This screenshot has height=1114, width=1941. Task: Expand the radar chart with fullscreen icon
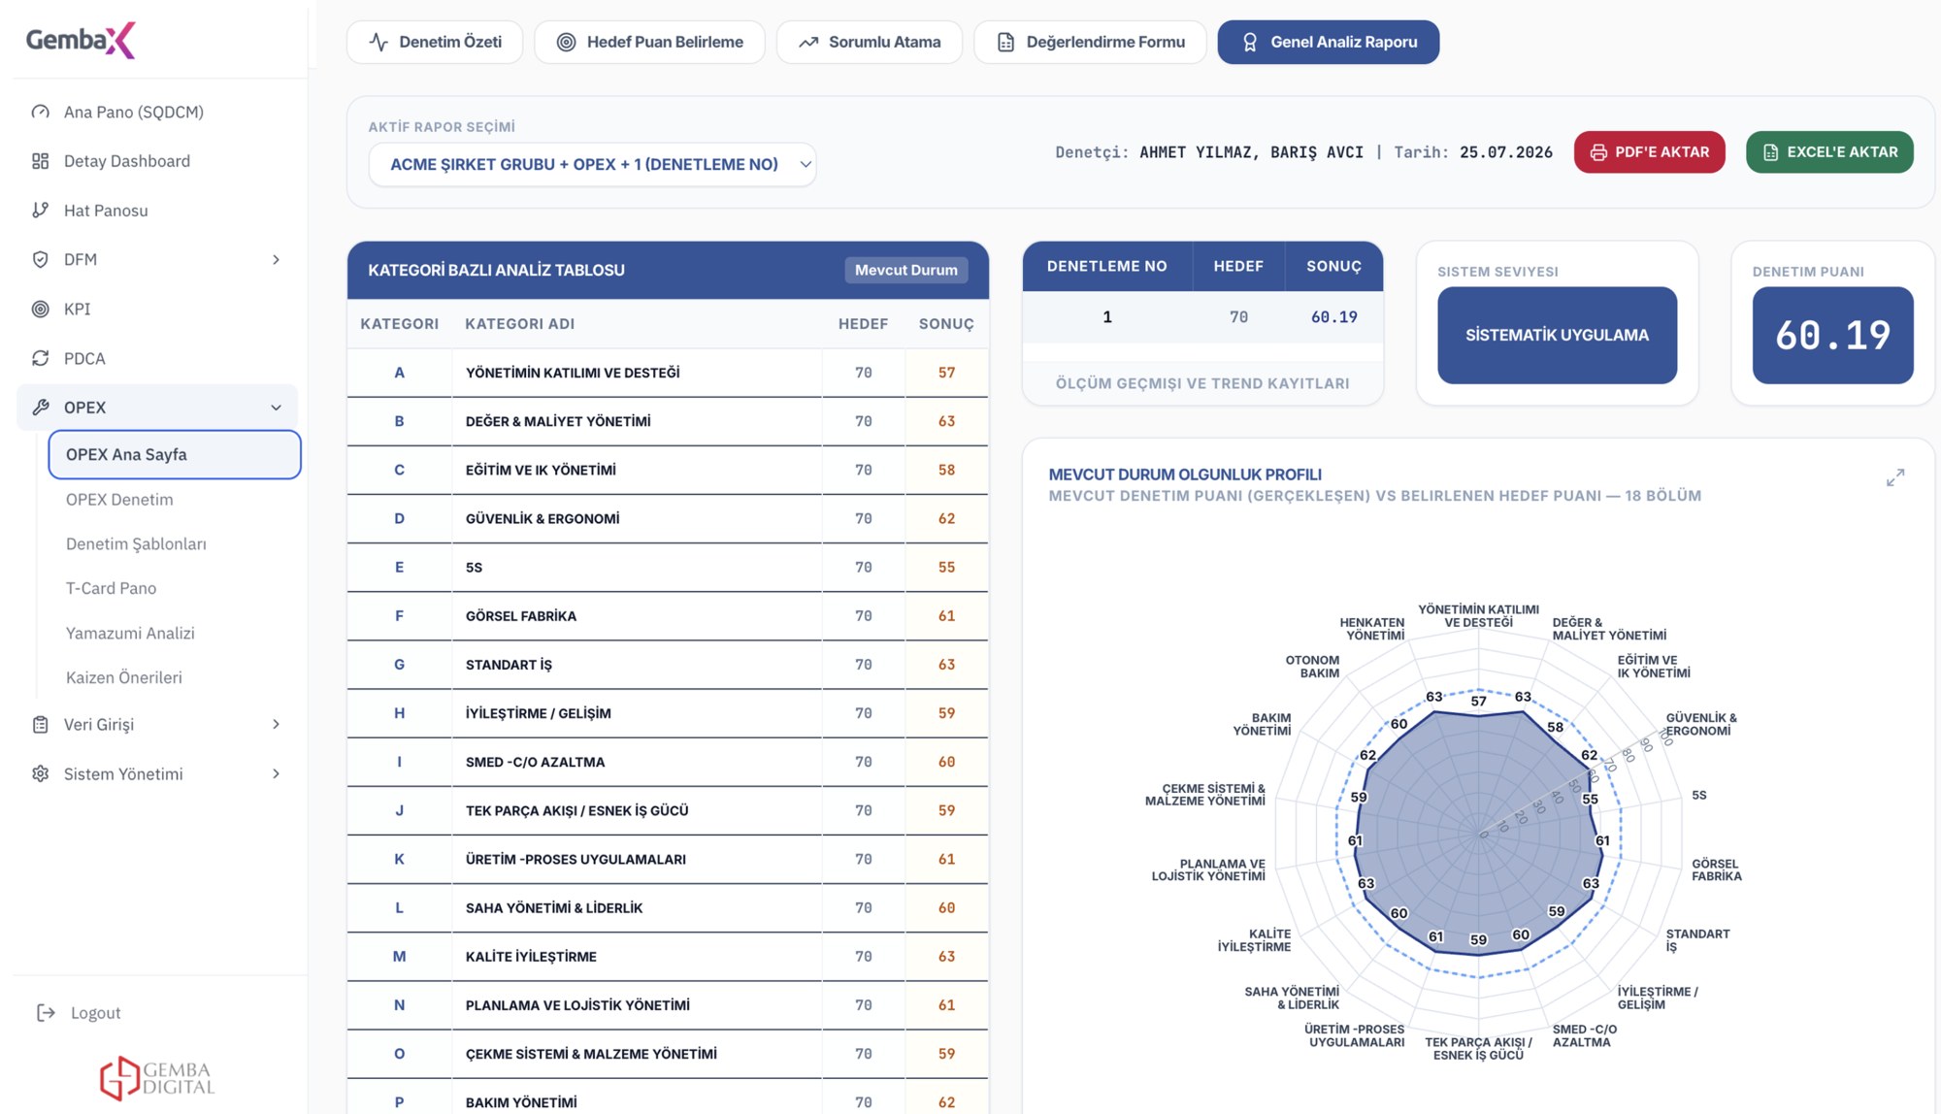pos(1895,477)
